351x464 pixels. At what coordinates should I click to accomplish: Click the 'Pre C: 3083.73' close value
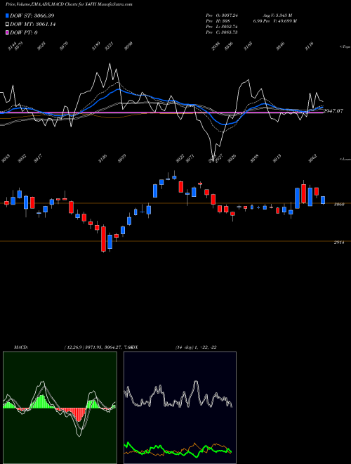click(x=222, y=32)
